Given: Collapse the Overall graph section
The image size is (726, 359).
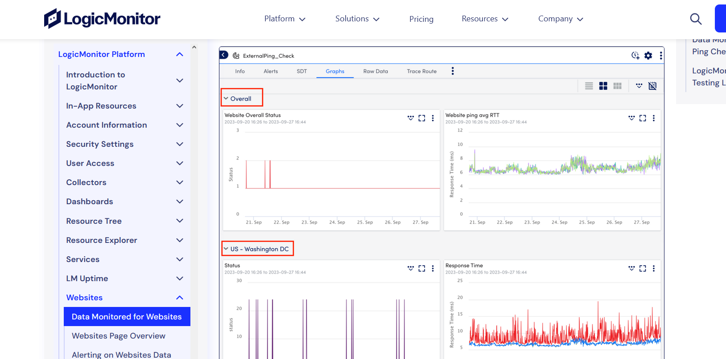Looking at the screenshot, I should tap(226, 98).
